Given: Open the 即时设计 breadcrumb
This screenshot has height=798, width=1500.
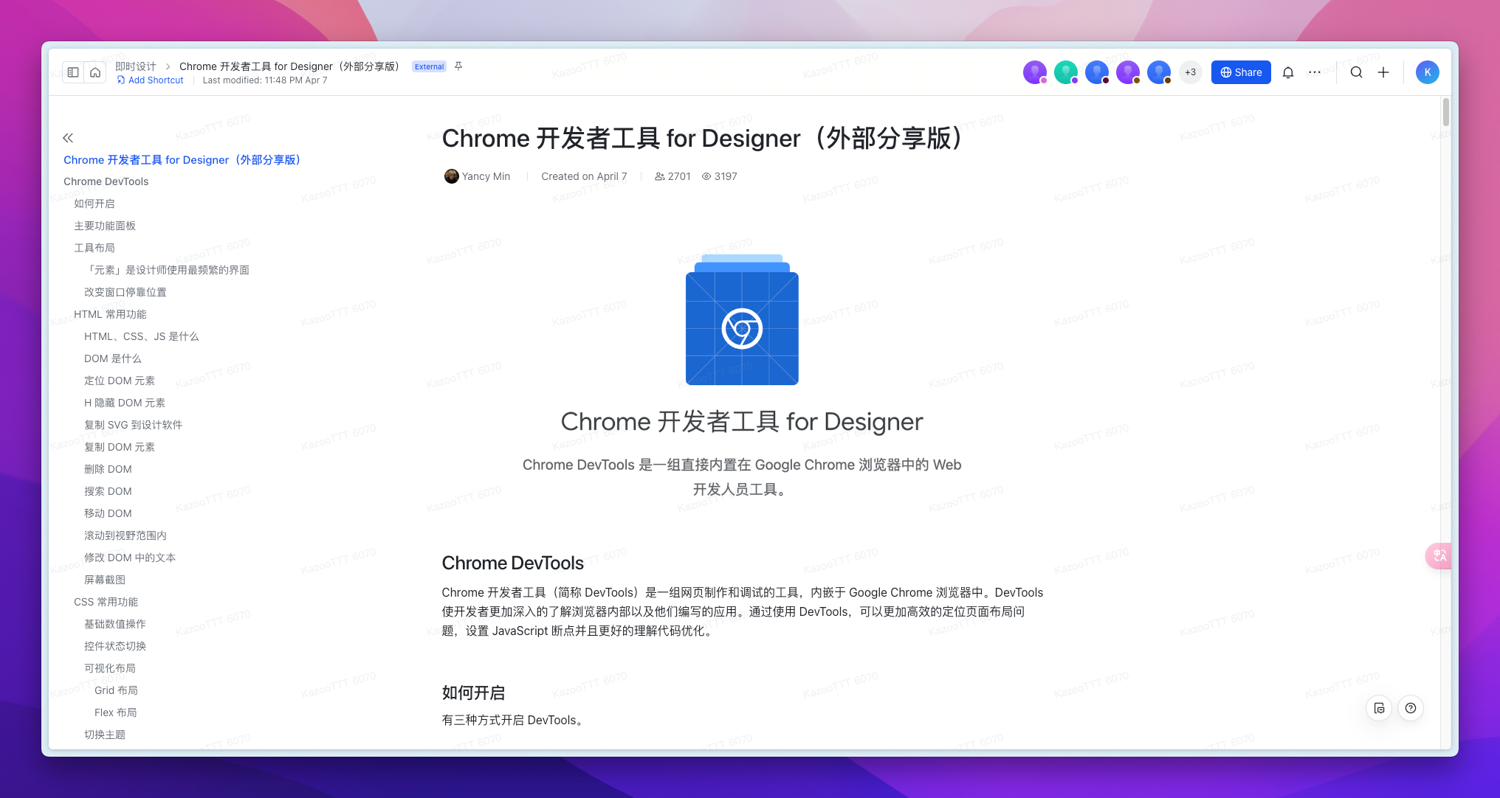Looking at the screenshot, I should tap(136, 66).
